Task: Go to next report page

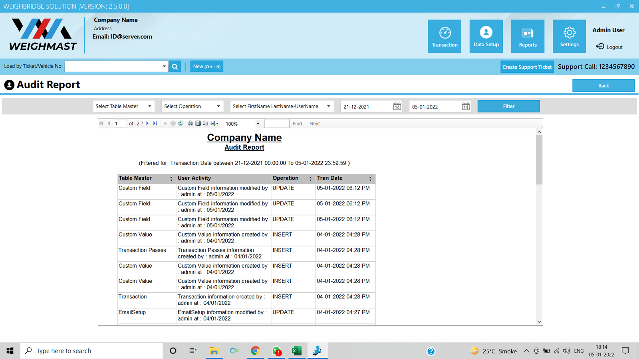Action: pos(148,124)
